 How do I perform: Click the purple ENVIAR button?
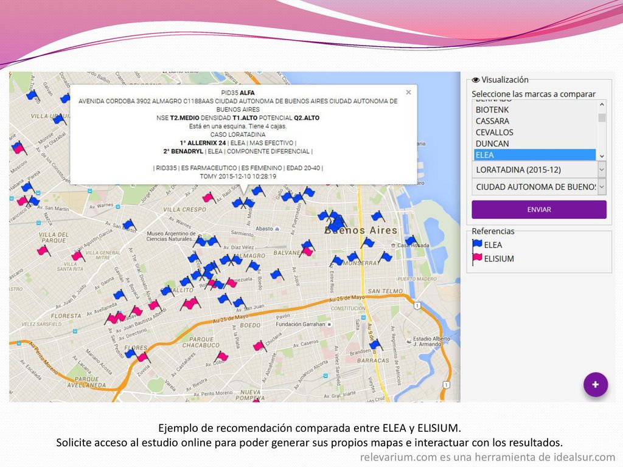(x=539, y=209)
